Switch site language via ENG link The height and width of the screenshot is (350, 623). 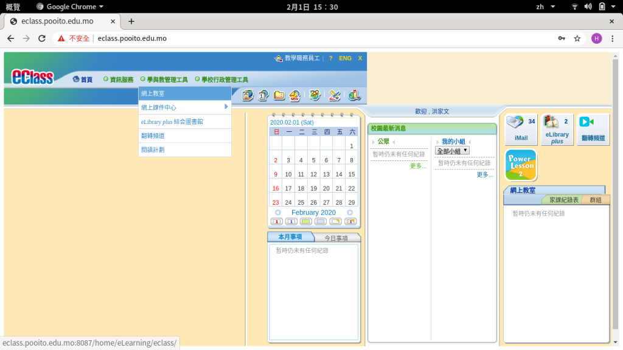(345, 58)
